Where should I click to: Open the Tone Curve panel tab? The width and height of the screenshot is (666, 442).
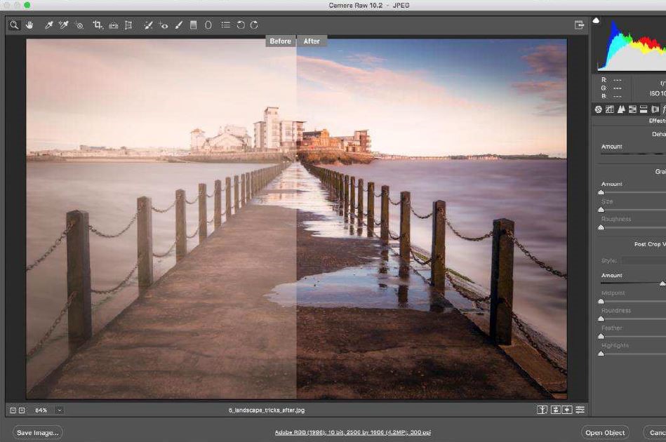[610, 109]
